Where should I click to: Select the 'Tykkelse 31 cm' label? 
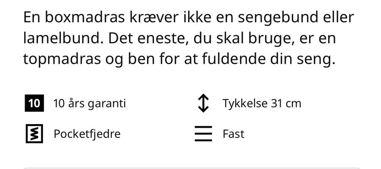tap(262, 104)
